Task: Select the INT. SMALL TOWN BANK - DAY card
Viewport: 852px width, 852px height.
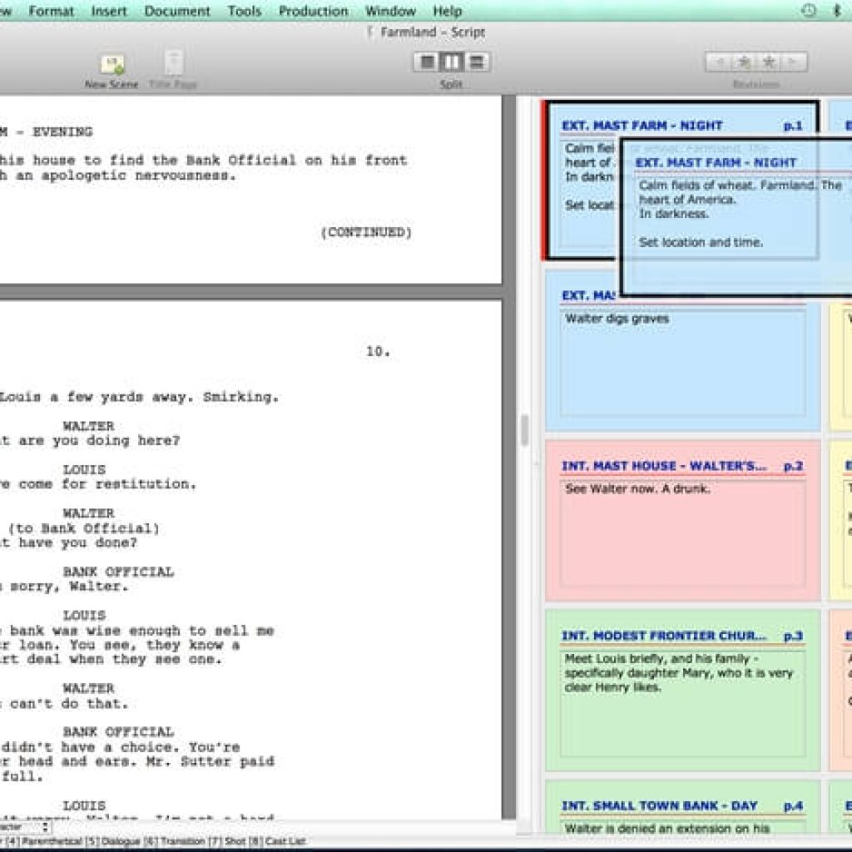Action: pos(682,807)
